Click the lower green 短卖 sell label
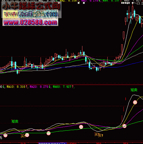 15,121
